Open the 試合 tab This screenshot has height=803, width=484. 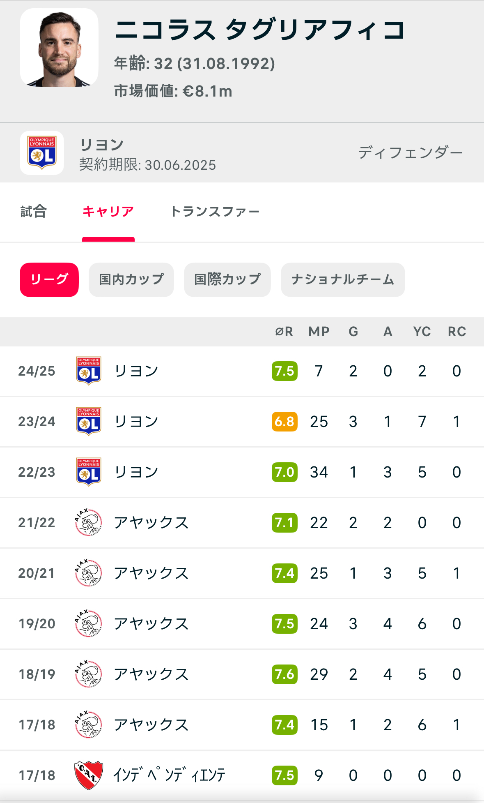pos(34,212)
